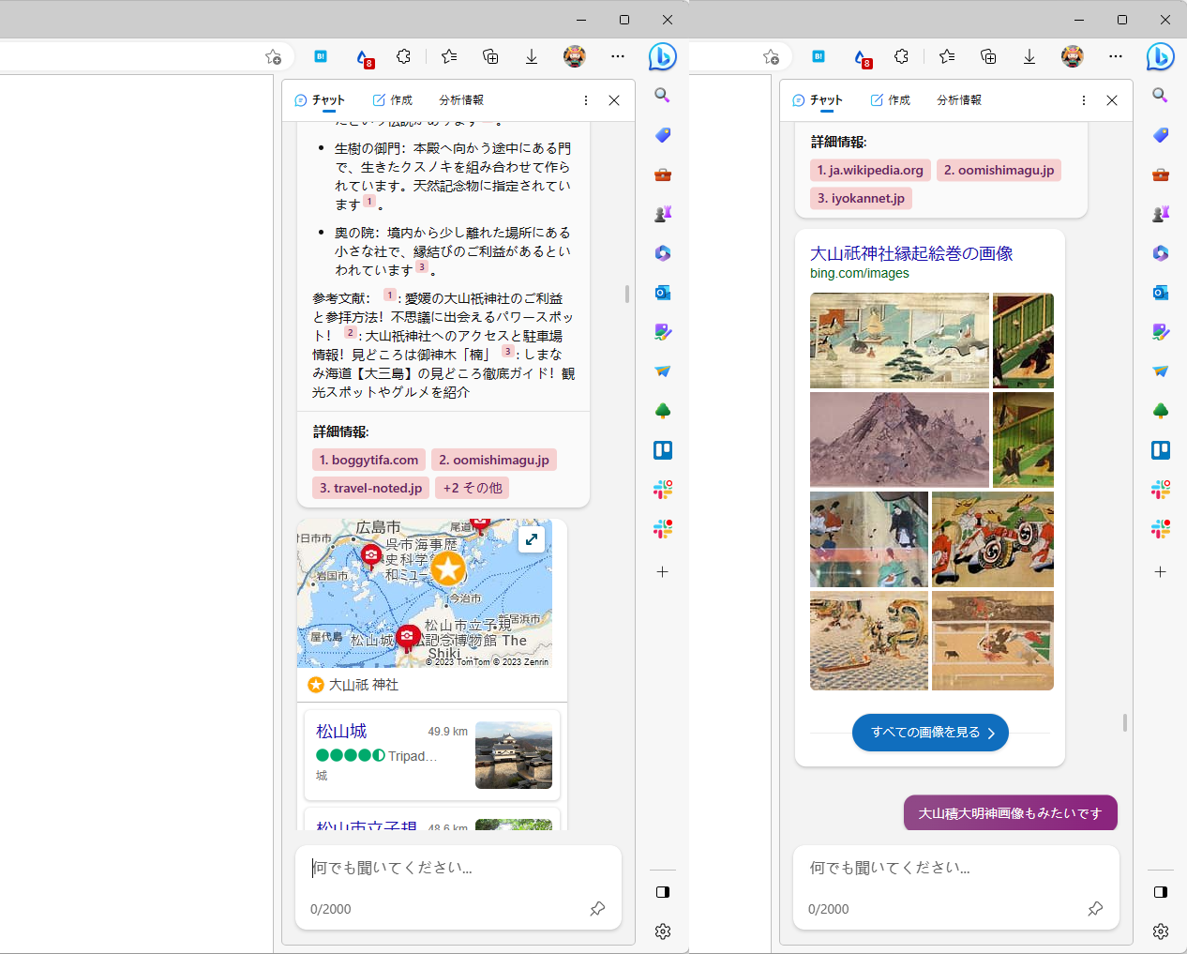Expand the map to full screen view
Viewport: 1187px width, 954px height.
click(x=532, y=539)
